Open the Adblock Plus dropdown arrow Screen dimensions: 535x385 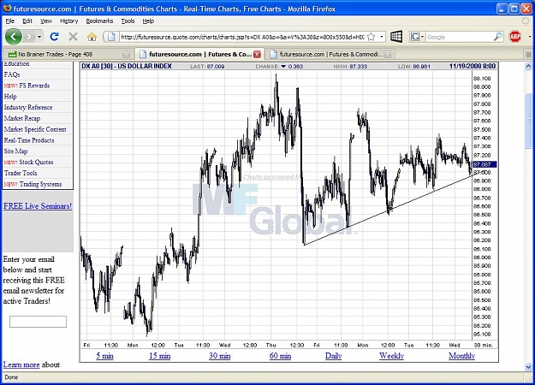(530, 37)
